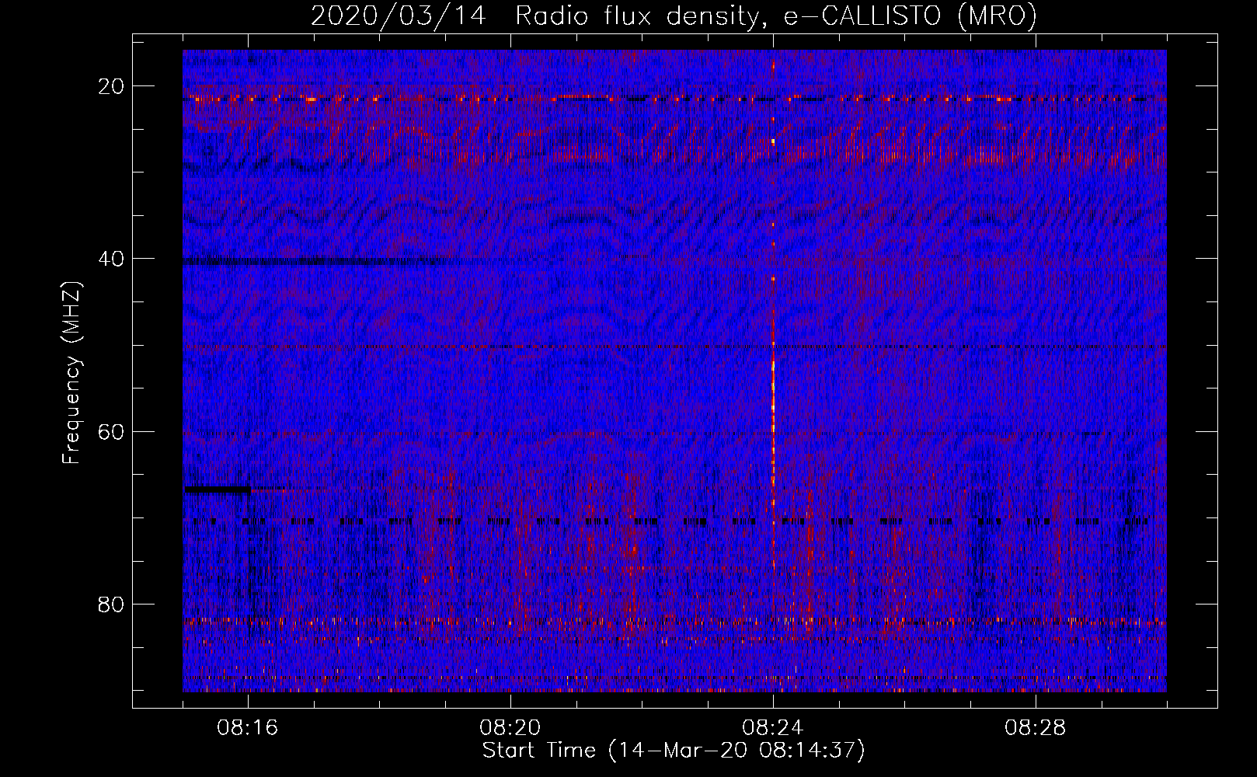The height and width of the screenshot is (777, 1257).
Task: Click the frequency tick label '20'
Action: pyautogui.click(x=112, y=86)
